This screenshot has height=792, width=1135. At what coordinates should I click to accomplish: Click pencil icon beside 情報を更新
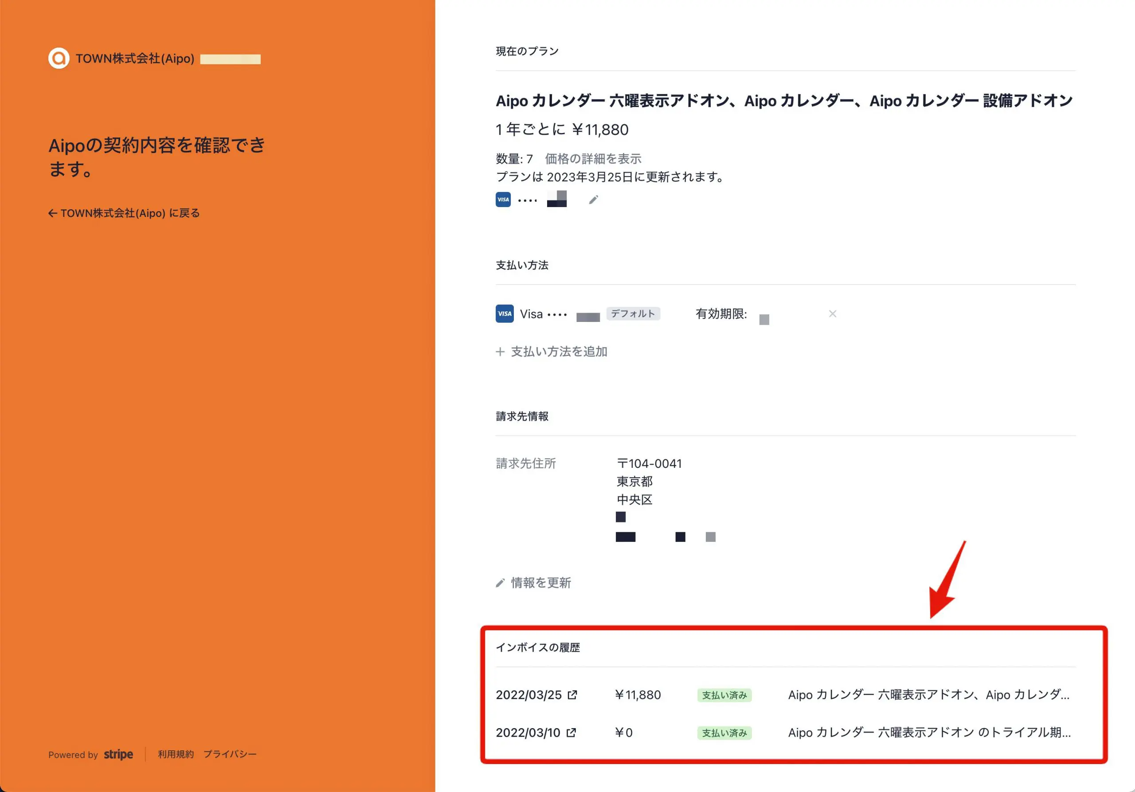(x=500, y=583)
